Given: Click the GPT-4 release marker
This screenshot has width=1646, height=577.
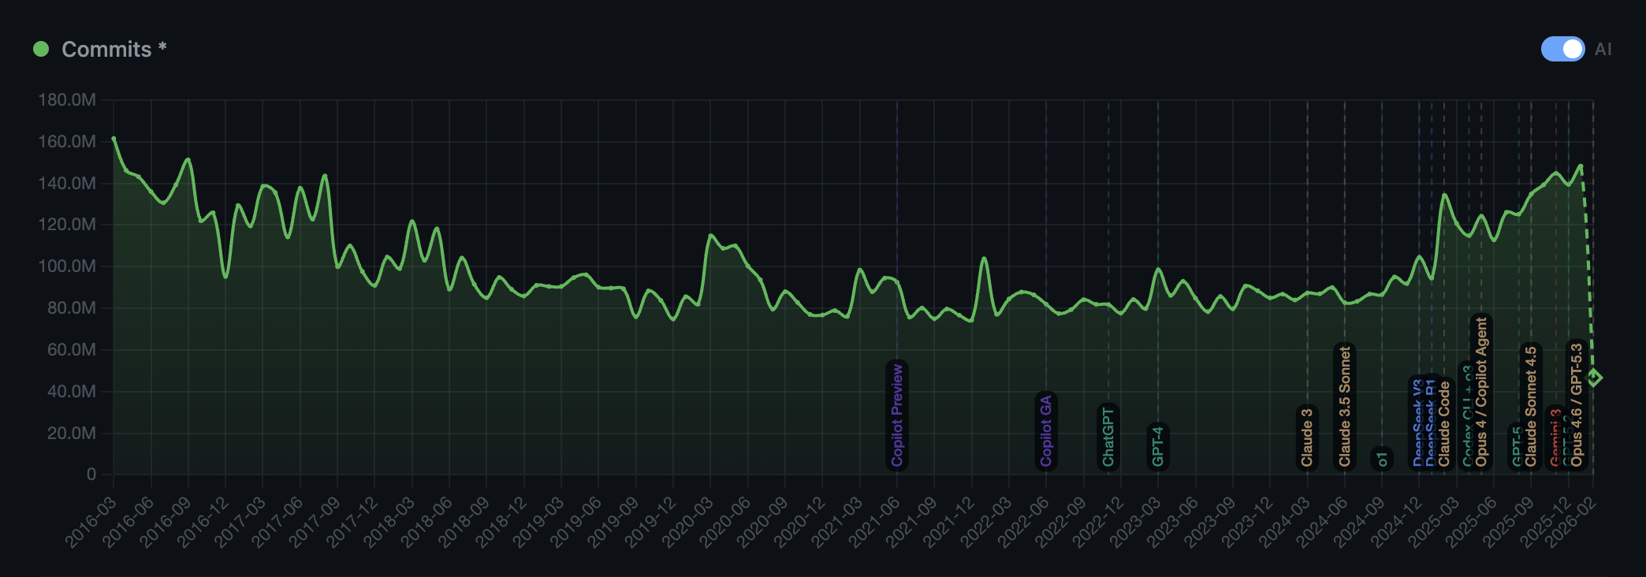Looking at the screenshot, I should (1158, 446).
